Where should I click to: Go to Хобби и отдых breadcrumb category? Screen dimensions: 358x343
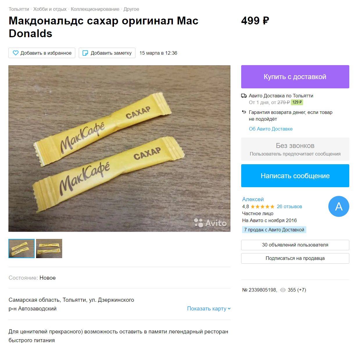(x=50, y=9)
